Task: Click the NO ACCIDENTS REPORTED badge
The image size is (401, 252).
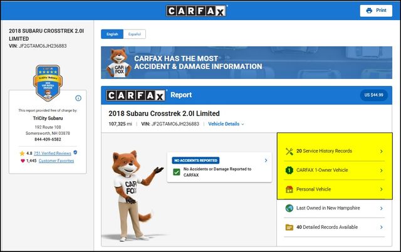Action: [x=195, y=160]
